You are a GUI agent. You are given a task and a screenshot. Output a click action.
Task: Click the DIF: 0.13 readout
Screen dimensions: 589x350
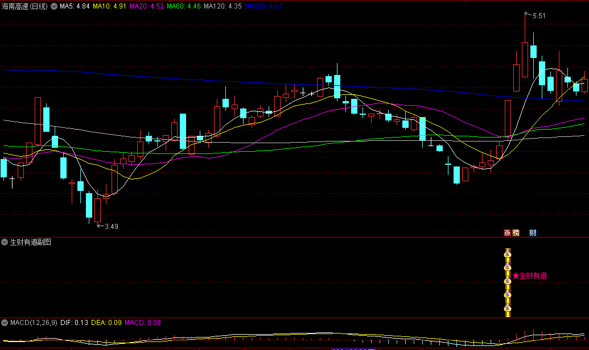[74, 323]
